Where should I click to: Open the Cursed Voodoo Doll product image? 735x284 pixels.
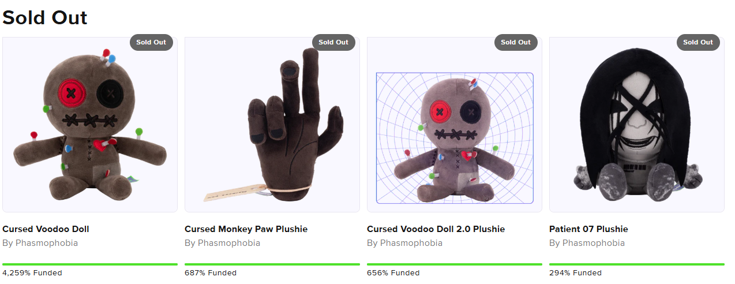tap(90, 125)
